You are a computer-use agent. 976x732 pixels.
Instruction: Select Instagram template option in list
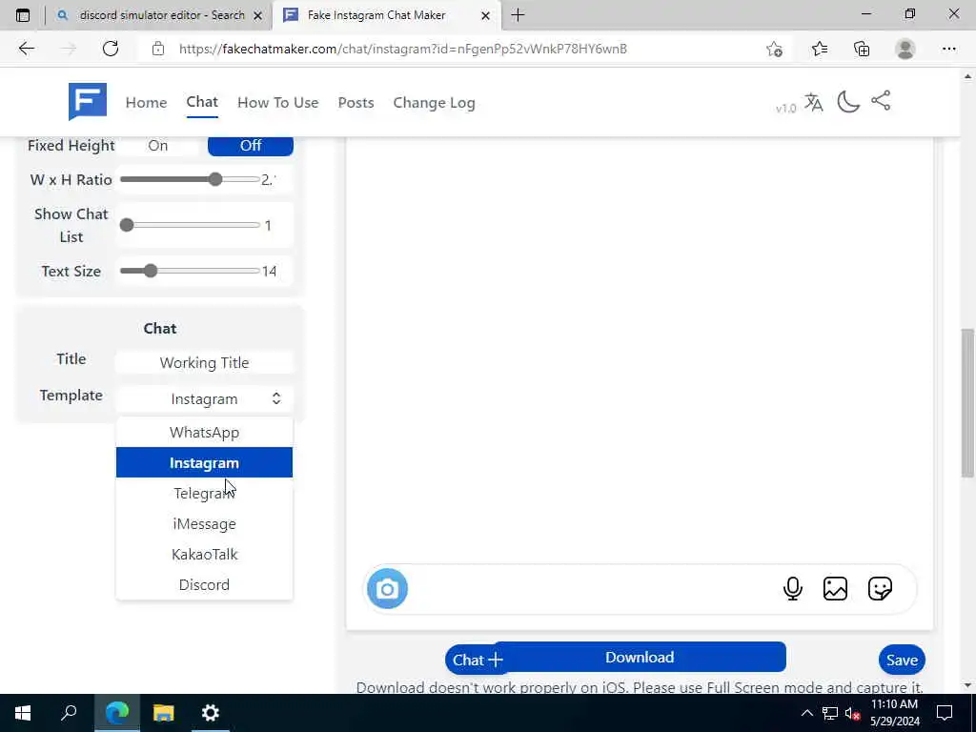point(204,462)
